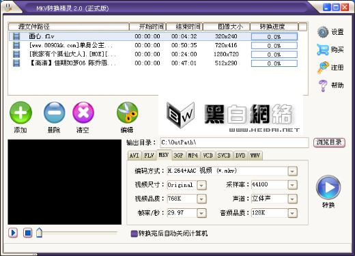Click the pink Clear (清空) X icon
Screen dimensions: 355x256
pos(83,113)
